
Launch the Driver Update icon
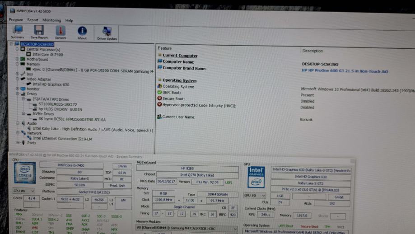pyautogui.click(x=107, y=33)
